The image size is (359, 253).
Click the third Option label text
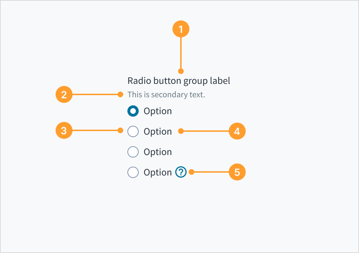tap(158, 152)
